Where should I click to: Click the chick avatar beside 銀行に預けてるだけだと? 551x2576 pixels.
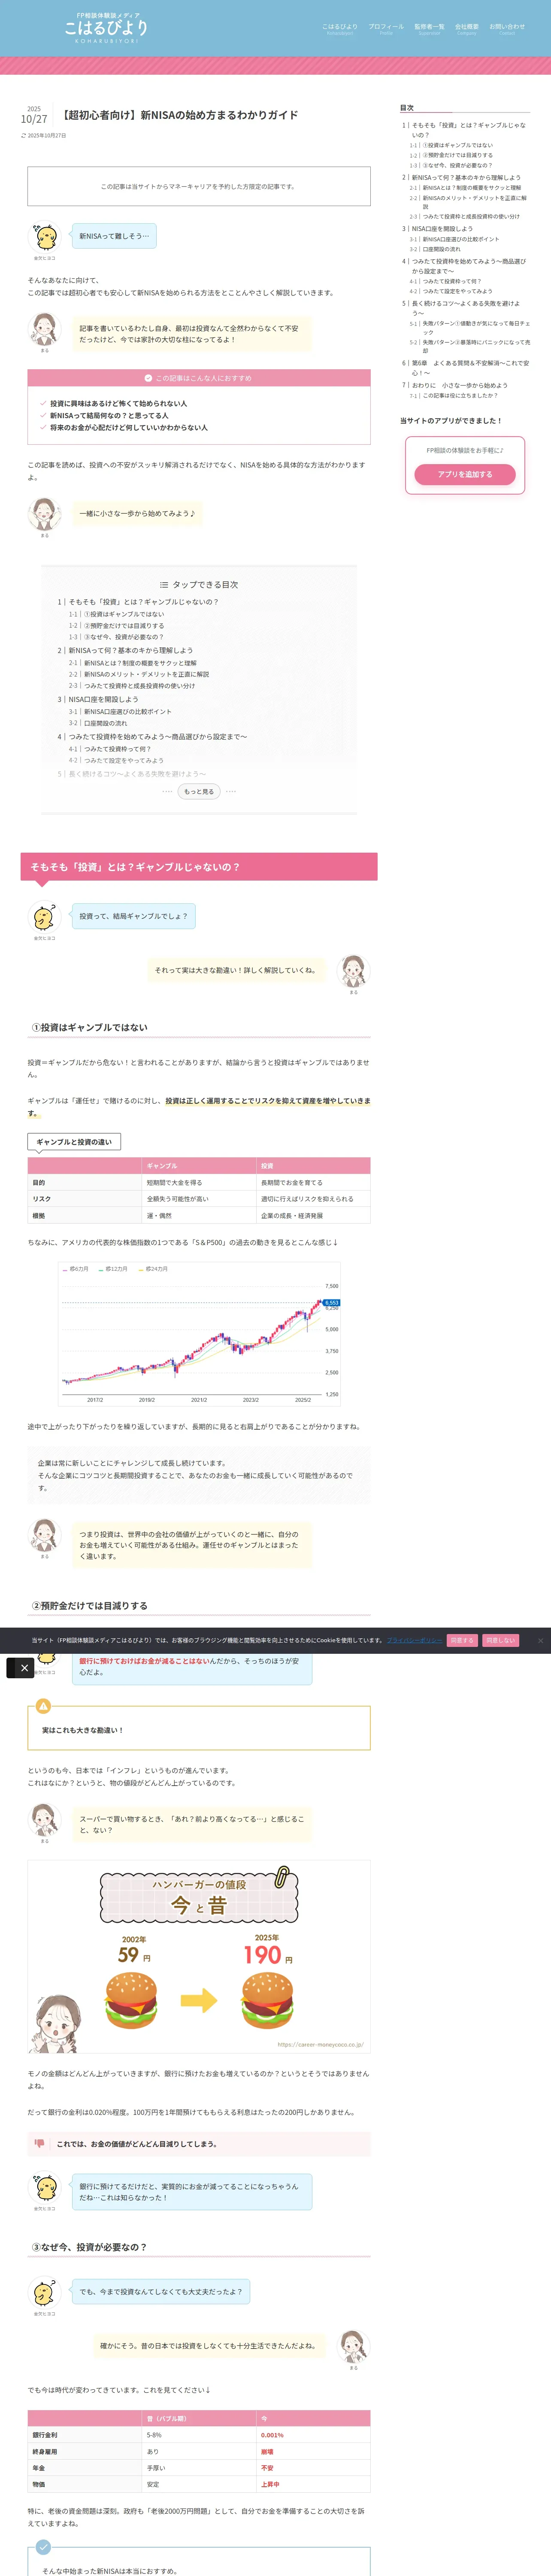(44, 2187)
